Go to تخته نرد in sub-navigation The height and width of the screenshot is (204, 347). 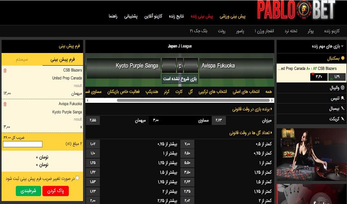pyautogui.click(x=291, y=31)
